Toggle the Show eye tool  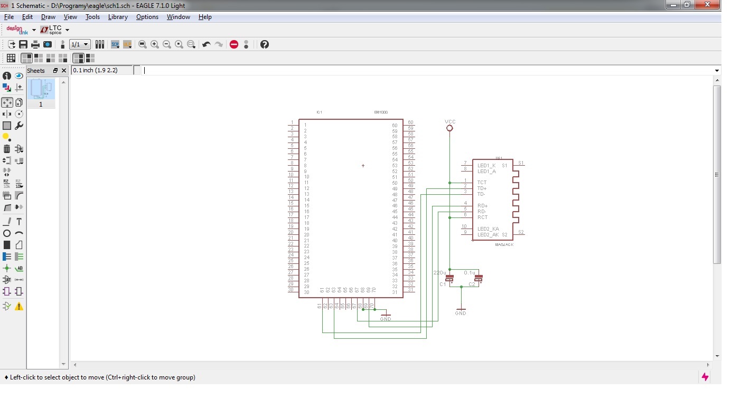point(19,76)
